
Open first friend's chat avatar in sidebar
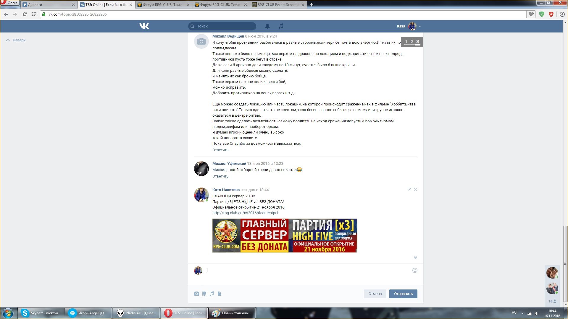(x=552, y=273)
